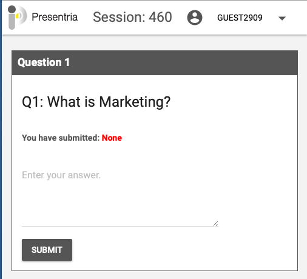The width and height of the screenshot is (307, 279).
Task: Click the Session: 460 label
Action: click(x=132, y=17)
